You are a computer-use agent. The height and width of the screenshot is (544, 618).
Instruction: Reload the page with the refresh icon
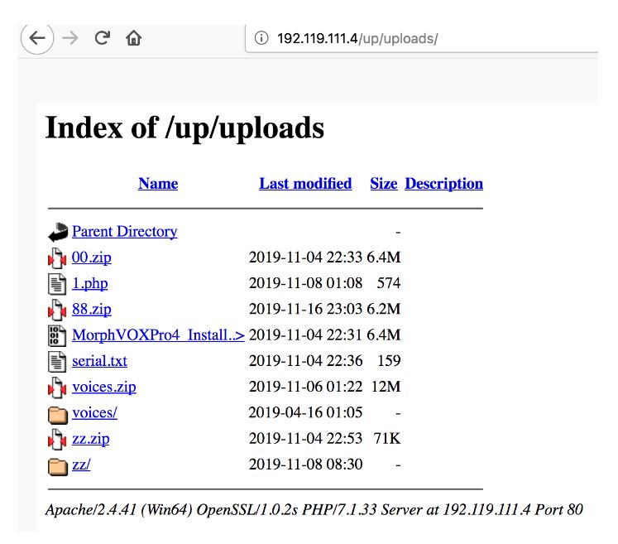[103, 38]
